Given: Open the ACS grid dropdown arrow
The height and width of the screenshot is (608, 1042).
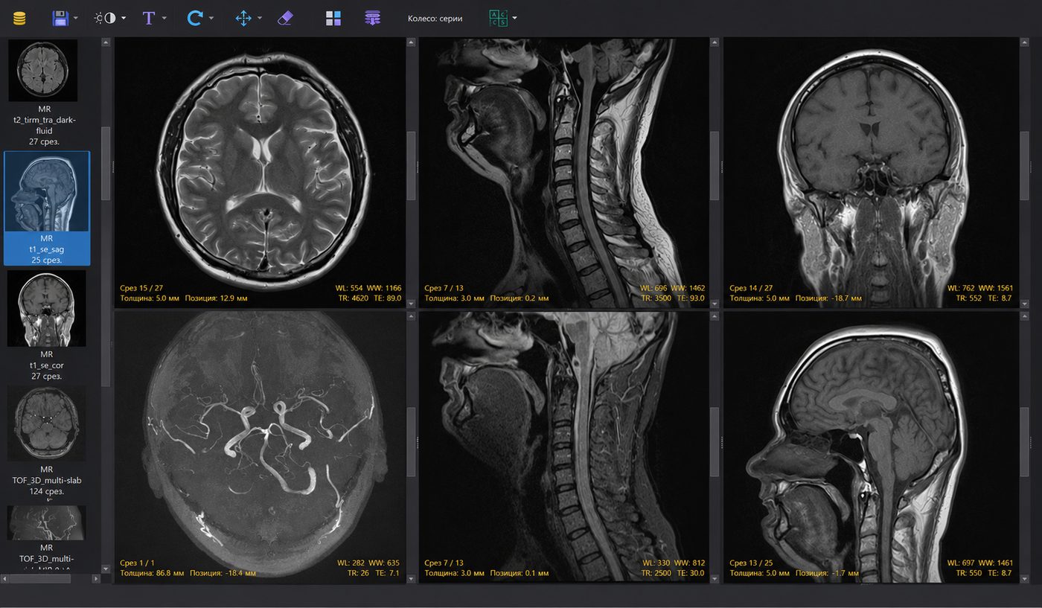Looking at the screenshot, I should (x=514, y=19).
